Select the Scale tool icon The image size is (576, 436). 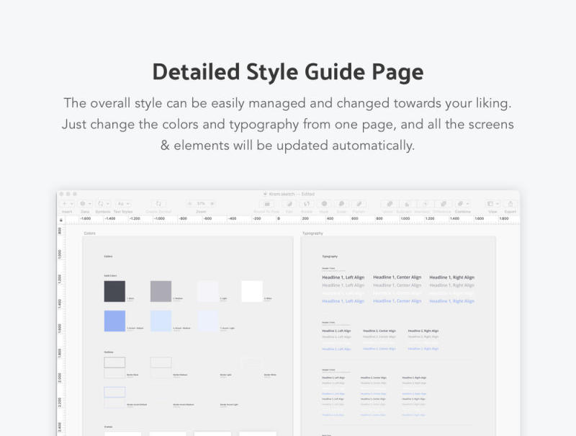pyautogui.click(x=341, y=204)
